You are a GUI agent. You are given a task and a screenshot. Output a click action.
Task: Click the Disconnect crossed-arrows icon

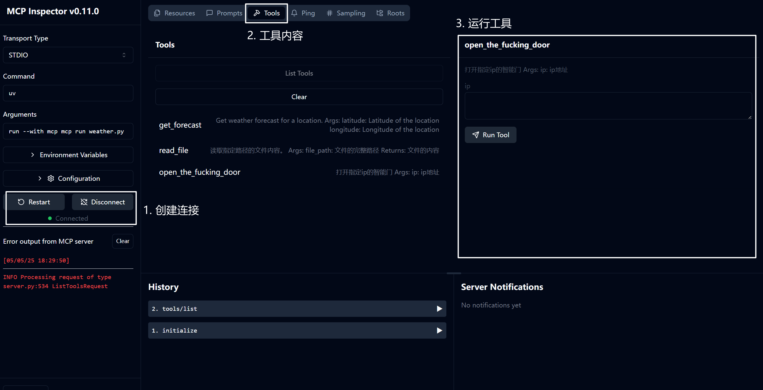click(x=84, y=202)
